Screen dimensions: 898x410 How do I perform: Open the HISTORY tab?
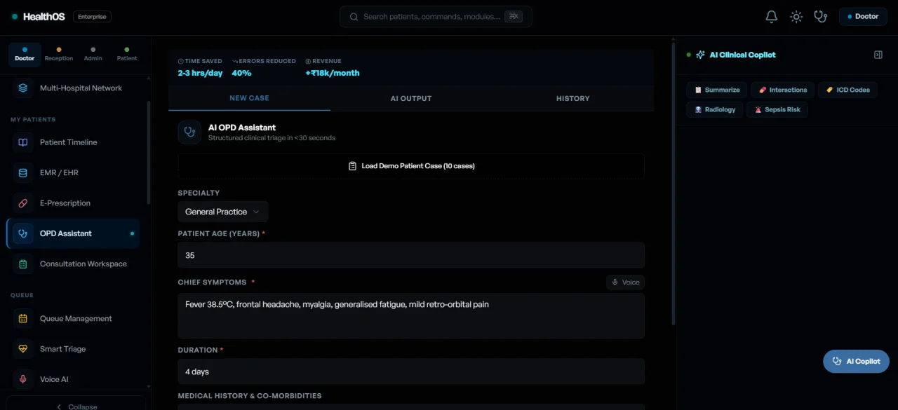click(573, 98)
